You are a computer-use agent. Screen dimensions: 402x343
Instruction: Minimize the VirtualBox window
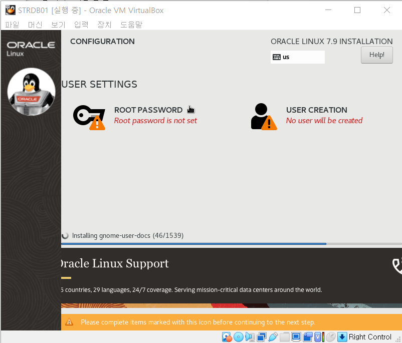328,10
